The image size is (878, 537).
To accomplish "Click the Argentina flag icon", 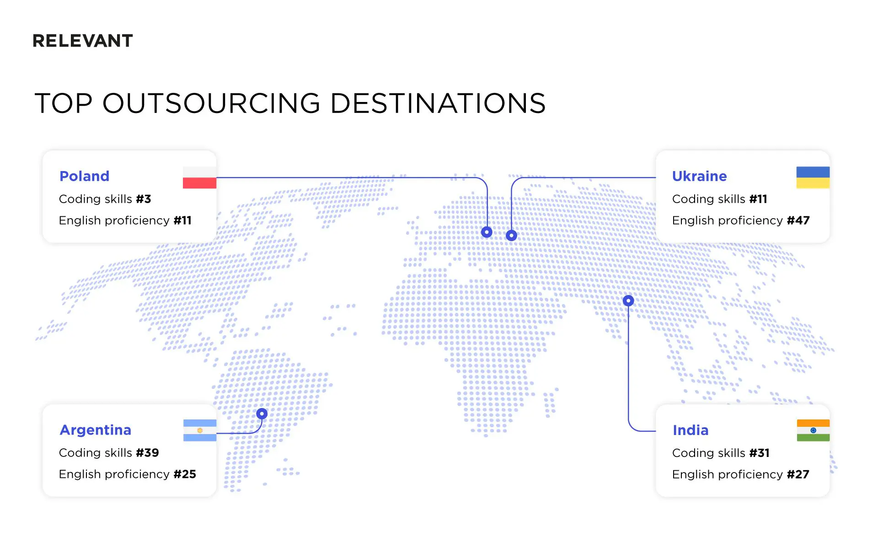I will (x=199, y=430).
